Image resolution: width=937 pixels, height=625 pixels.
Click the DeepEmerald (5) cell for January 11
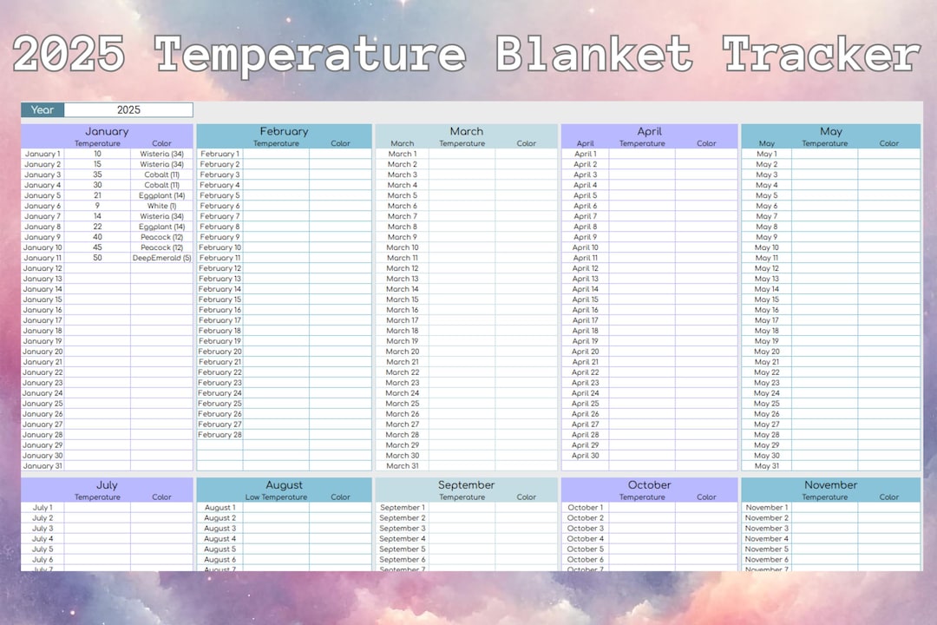click(161, 258)
